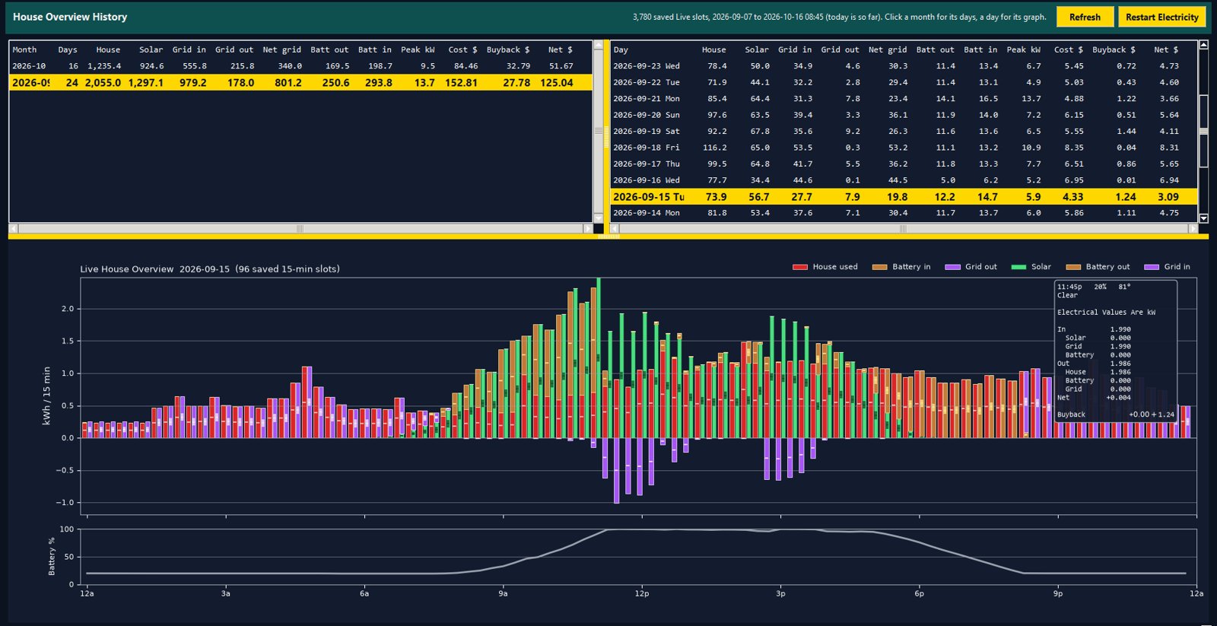Viewport: 1217px width, 626px height.
Task: Click the Peak kW header in day table
Action: 1024,49
